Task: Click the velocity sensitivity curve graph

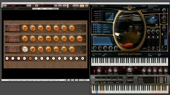Action: [x=109, y=17]
